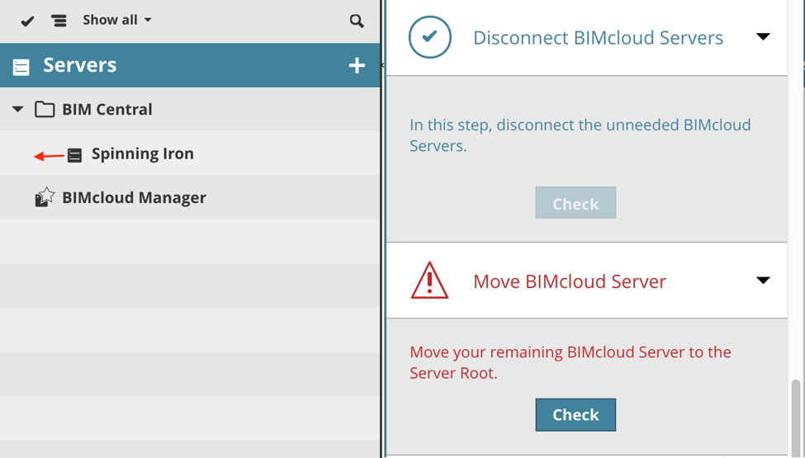
Task: Collapse the Move BIMcloud Server step
Action: (x=763, y=281)
